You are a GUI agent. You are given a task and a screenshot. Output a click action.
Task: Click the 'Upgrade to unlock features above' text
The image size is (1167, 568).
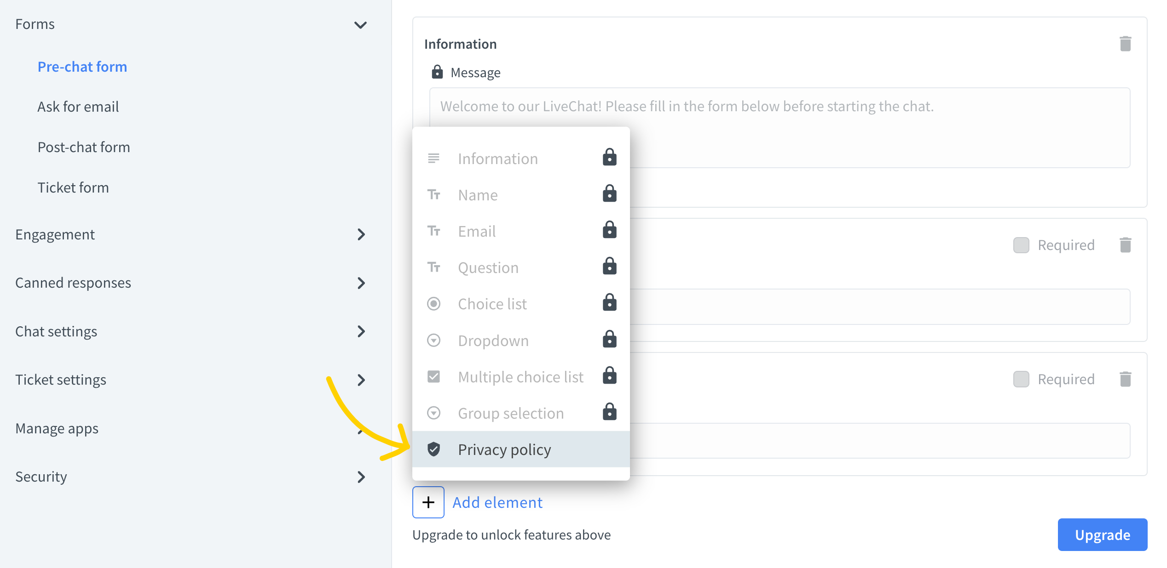(511, 534)
